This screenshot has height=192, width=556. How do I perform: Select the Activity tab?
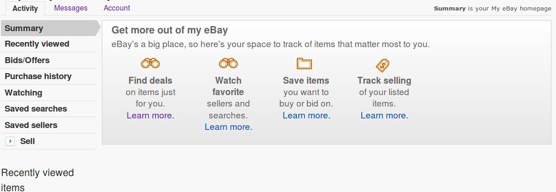(25, 9)
